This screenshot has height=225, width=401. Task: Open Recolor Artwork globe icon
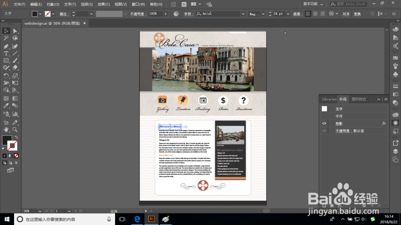click(176, 14)
